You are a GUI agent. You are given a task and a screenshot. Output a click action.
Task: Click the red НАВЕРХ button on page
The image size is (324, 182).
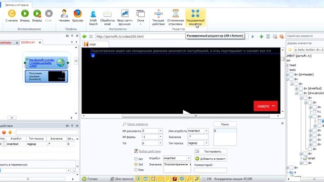[265, 106]
